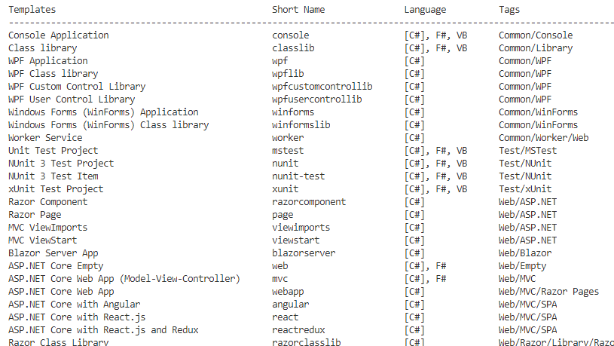Click the razorcomponent short name

tap(309, 202)
